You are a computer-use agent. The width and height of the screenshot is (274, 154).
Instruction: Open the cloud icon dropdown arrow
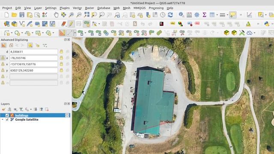pos(254,33)
